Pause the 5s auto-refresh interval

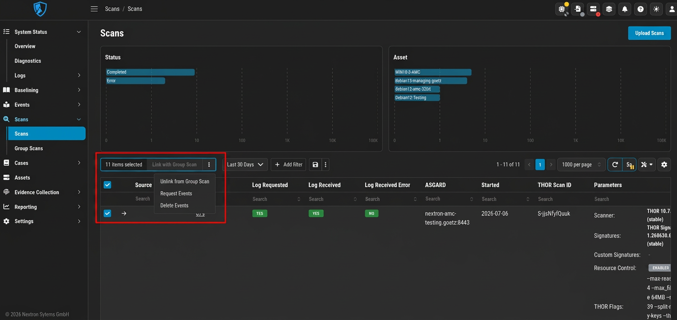[629, 165]
